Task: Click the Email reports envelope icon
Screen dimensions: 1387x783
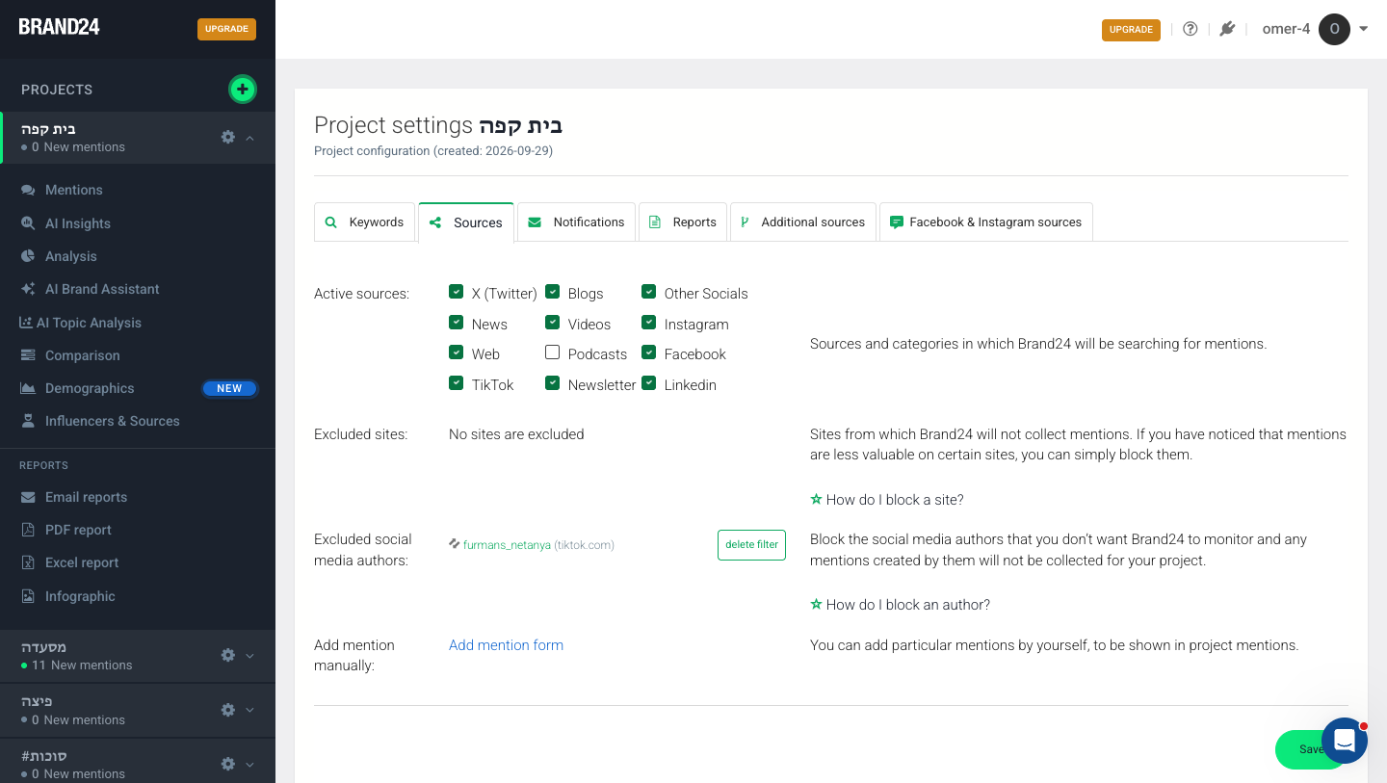Action: [x=28, y=497]
